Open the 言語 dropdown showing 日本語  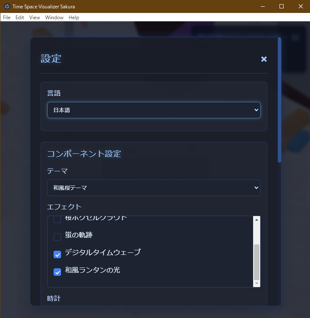(x=154, y=110)
